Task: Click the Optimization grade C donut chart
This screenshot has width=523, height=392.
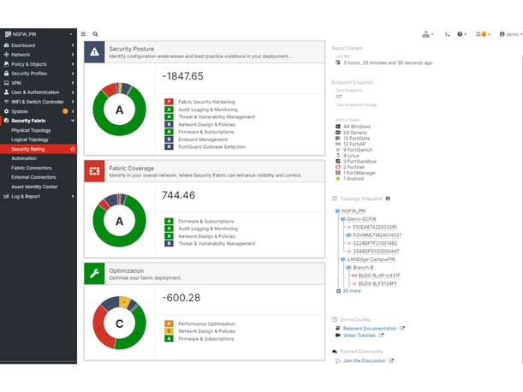Action: [119, 325]
